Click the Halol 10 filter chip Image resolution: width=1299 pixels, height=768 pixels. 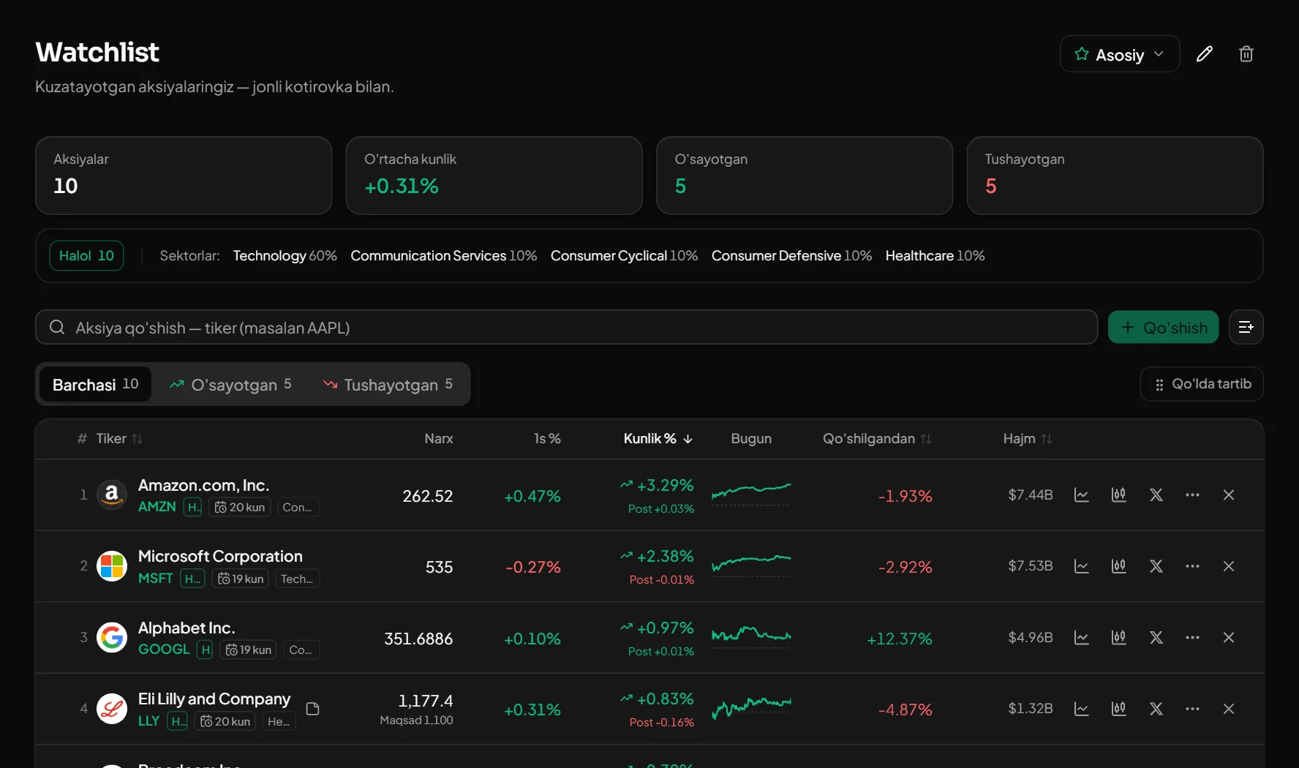pyautogui.click(x=86, y=256)
